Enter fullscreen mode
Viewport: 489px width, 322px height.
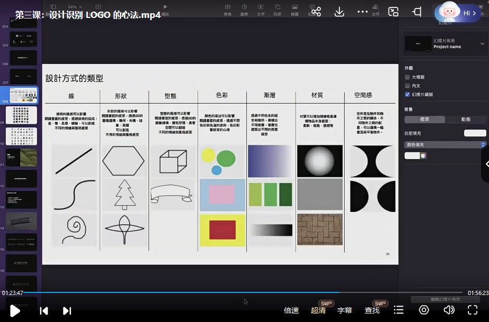pos(473,310)
